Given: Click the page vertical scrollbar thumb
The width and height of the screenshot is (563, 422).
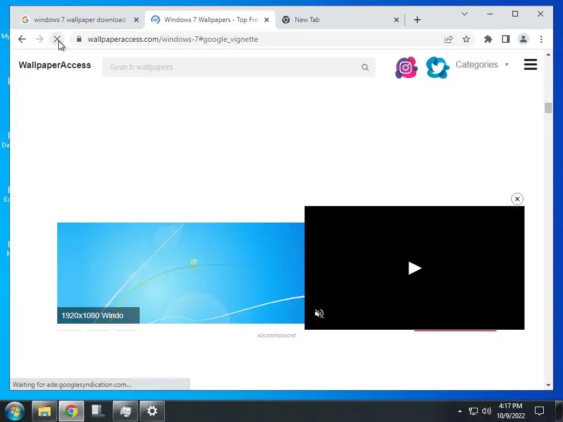Looking at the screenshot, I should [548, 108].
